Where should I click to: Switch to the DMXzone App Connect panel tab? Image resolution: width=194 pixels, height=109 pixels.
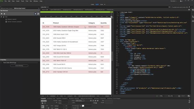(20, 8)
